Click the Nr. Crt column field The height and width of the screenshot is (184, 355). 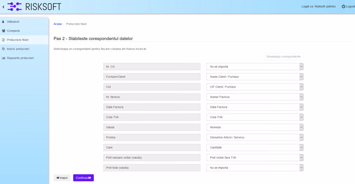pyautogui.click(x=152, y=67)
